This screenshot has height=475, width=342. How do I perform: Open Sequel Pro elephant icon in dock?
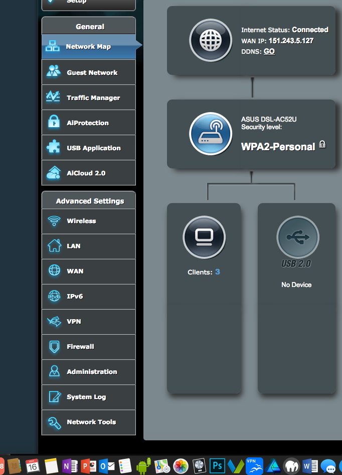tap(291, 466)
